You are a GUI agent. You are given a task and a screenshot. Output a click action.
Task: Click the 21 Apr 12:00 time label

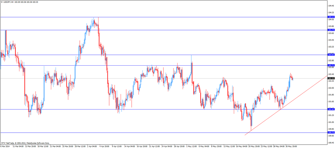pos(155,147)
